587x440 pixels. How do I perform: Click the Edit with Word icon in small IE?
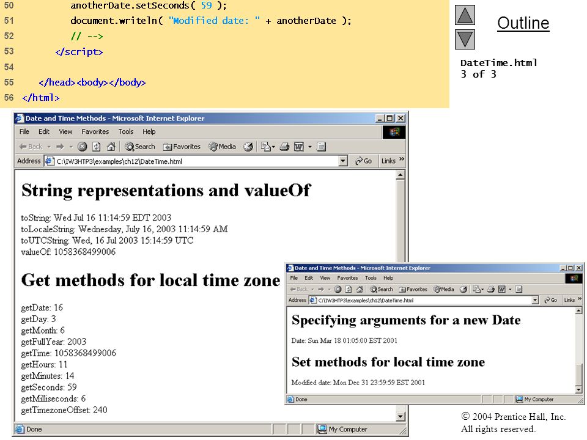point(502,289)
